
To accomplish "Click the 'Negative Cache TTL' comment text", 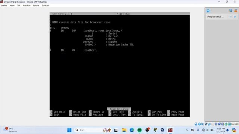I will pos(121,45).
